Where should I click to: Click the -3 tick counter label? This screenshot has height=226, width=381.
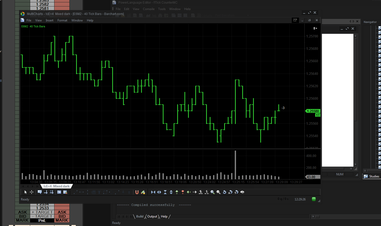[283, 108]
